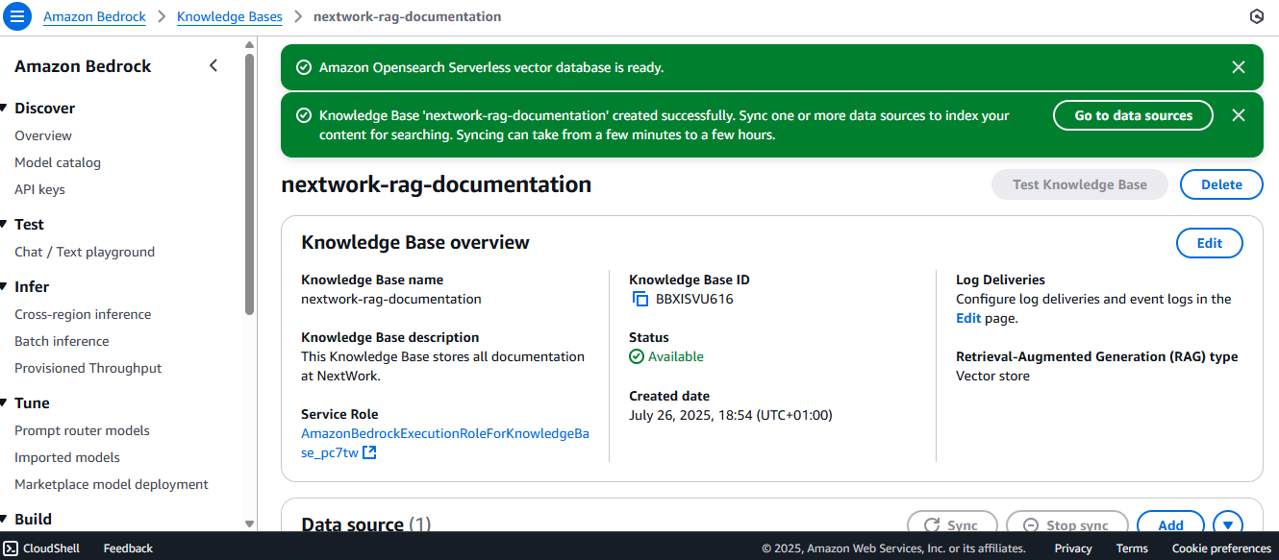Click the green Available status icon
1279x560 pixels.
tap(637, 356)
